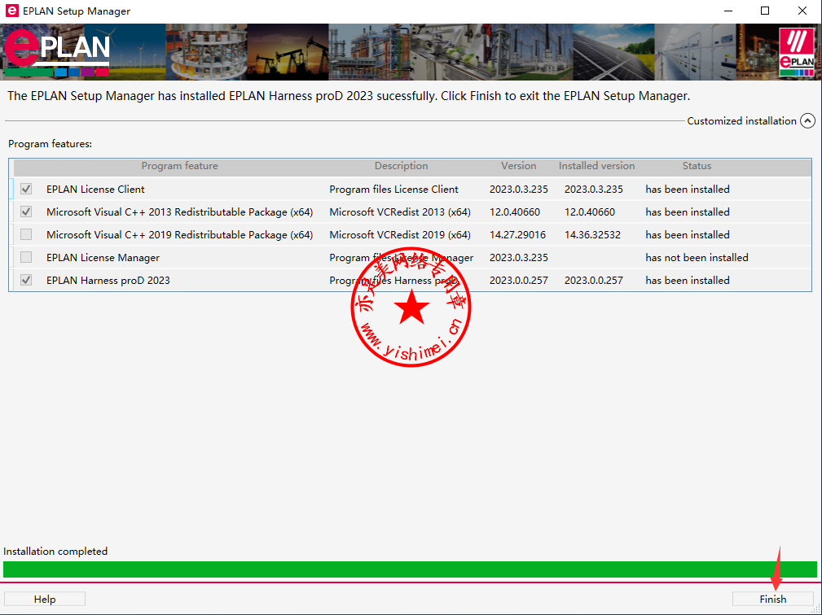
Task: Click the green installation progress bar
Action: (x=410, y=569)
